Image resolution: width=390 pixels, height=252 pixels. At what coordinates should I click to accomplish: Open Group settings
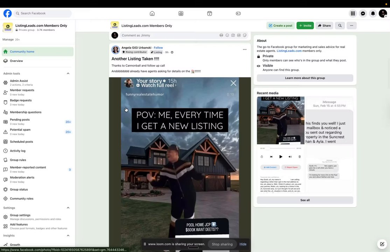(x=37, y=217)
